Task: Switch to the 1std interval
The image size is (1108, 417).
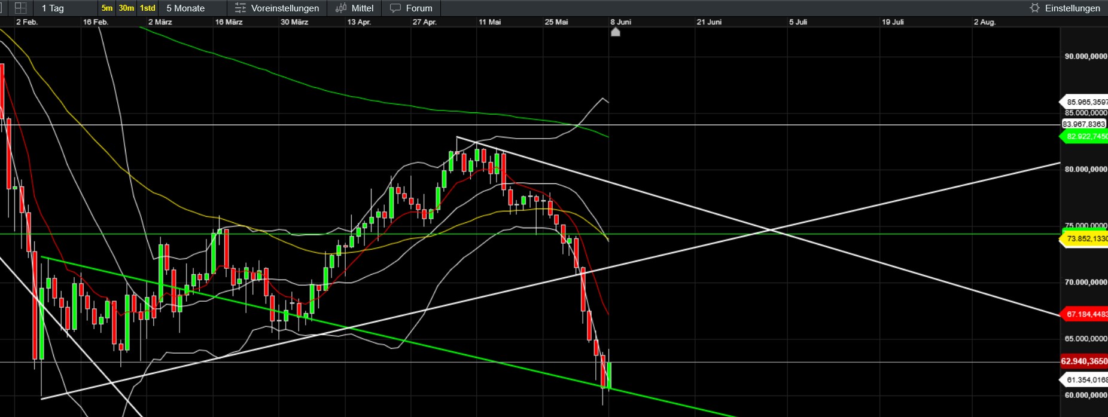Action: (147, 8)
